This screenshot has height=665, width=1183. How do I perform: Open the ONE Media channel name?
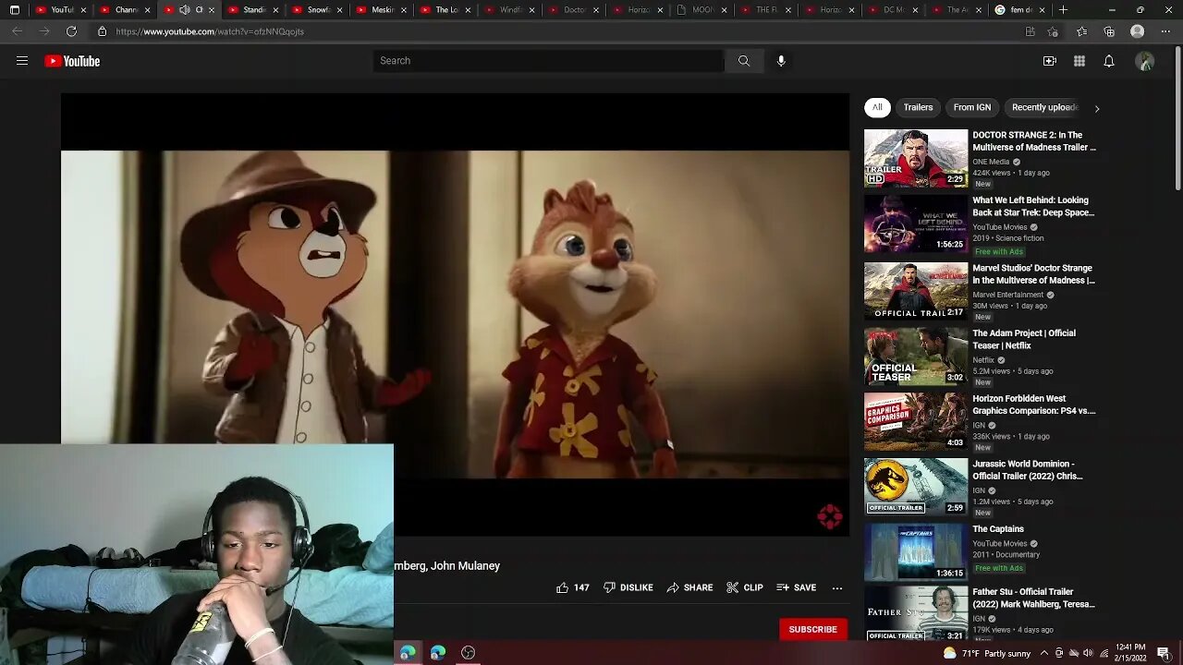pyautogui.click(x=991, y=162)
